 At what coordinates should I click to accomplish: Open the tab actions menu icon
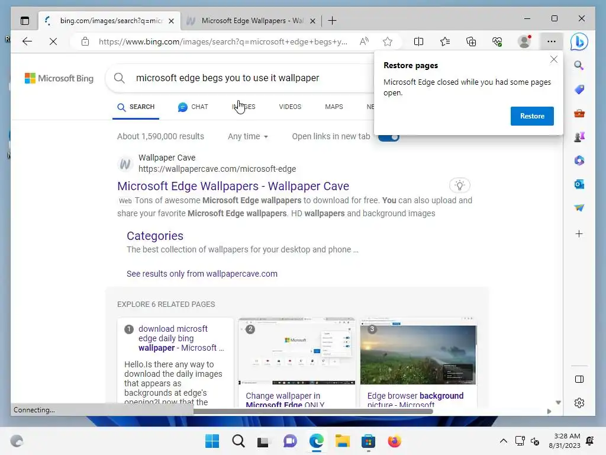point(25,21)
